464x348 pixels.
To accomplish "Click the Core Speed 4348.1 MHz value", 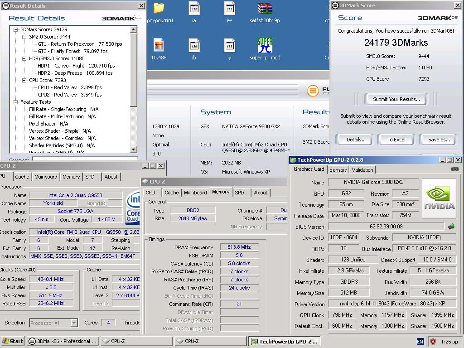I will click(51, 279).
